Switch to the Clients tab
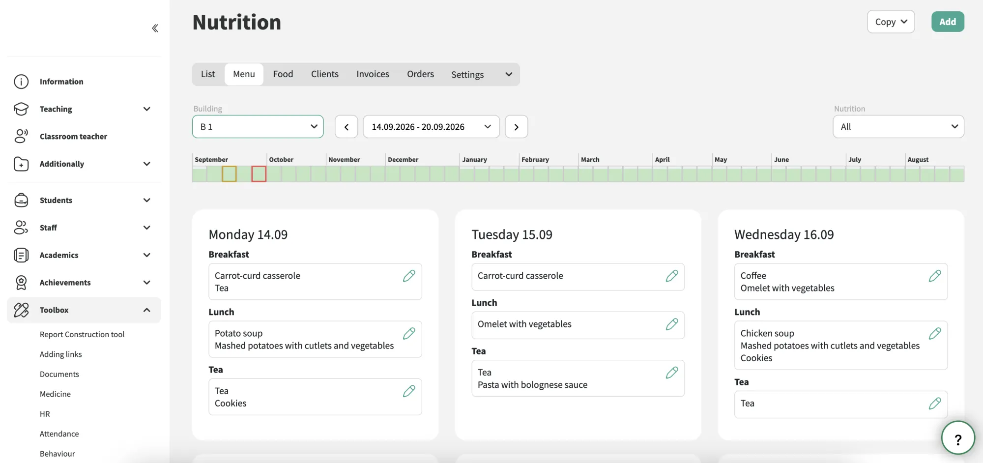The image size is (983, 463). point(325,74)
